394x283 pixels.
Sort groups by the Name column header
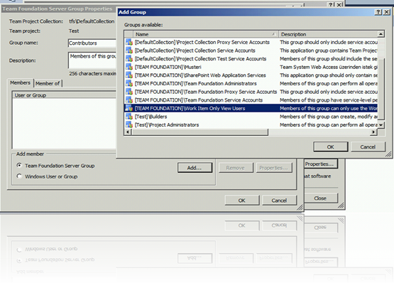point(206,34)
